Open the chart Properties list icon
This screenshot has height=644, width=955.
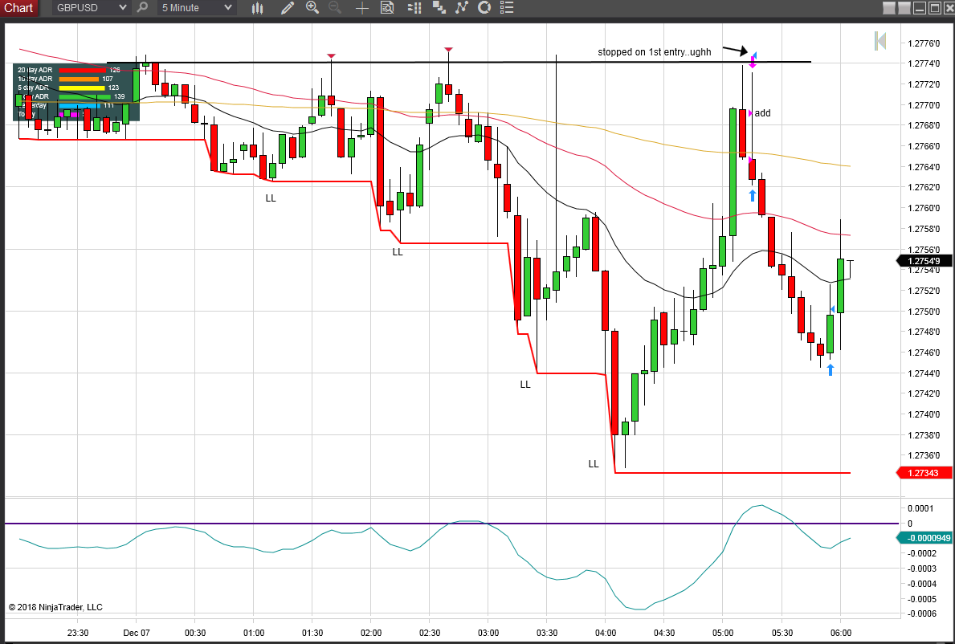[507, 8]
